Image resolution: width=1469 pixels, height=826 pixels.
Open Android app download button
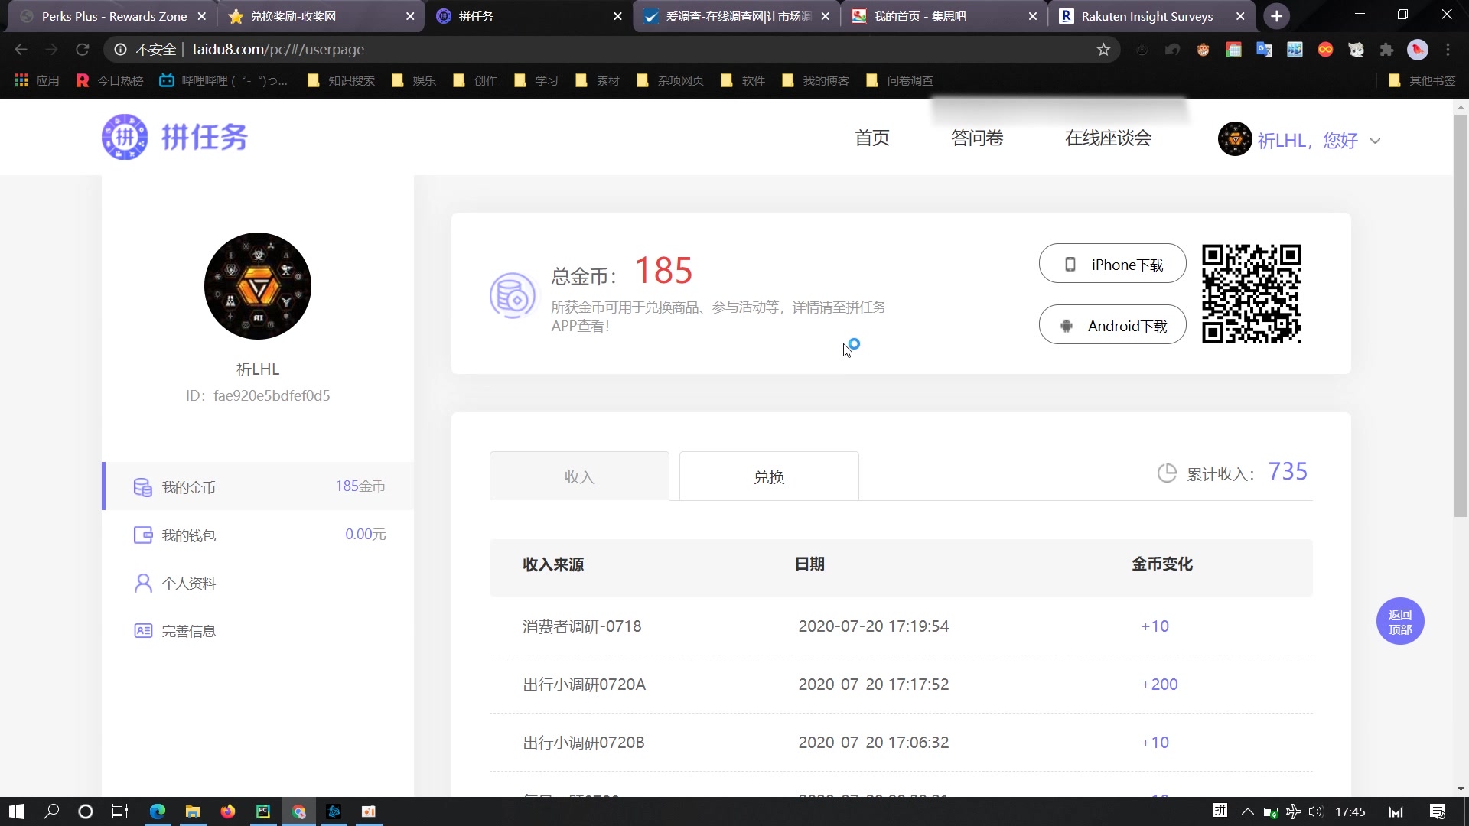tap(1112, 325)
